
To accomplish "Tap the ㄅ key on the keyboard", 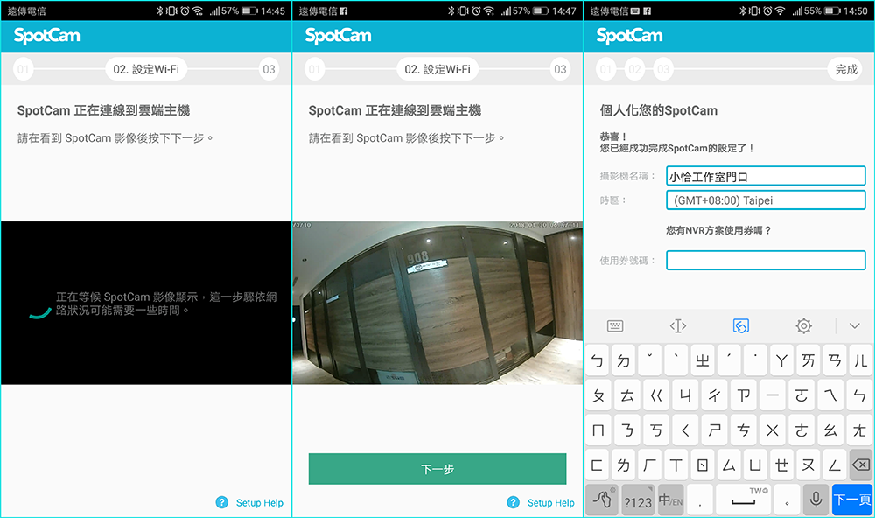I will (597, 360).
